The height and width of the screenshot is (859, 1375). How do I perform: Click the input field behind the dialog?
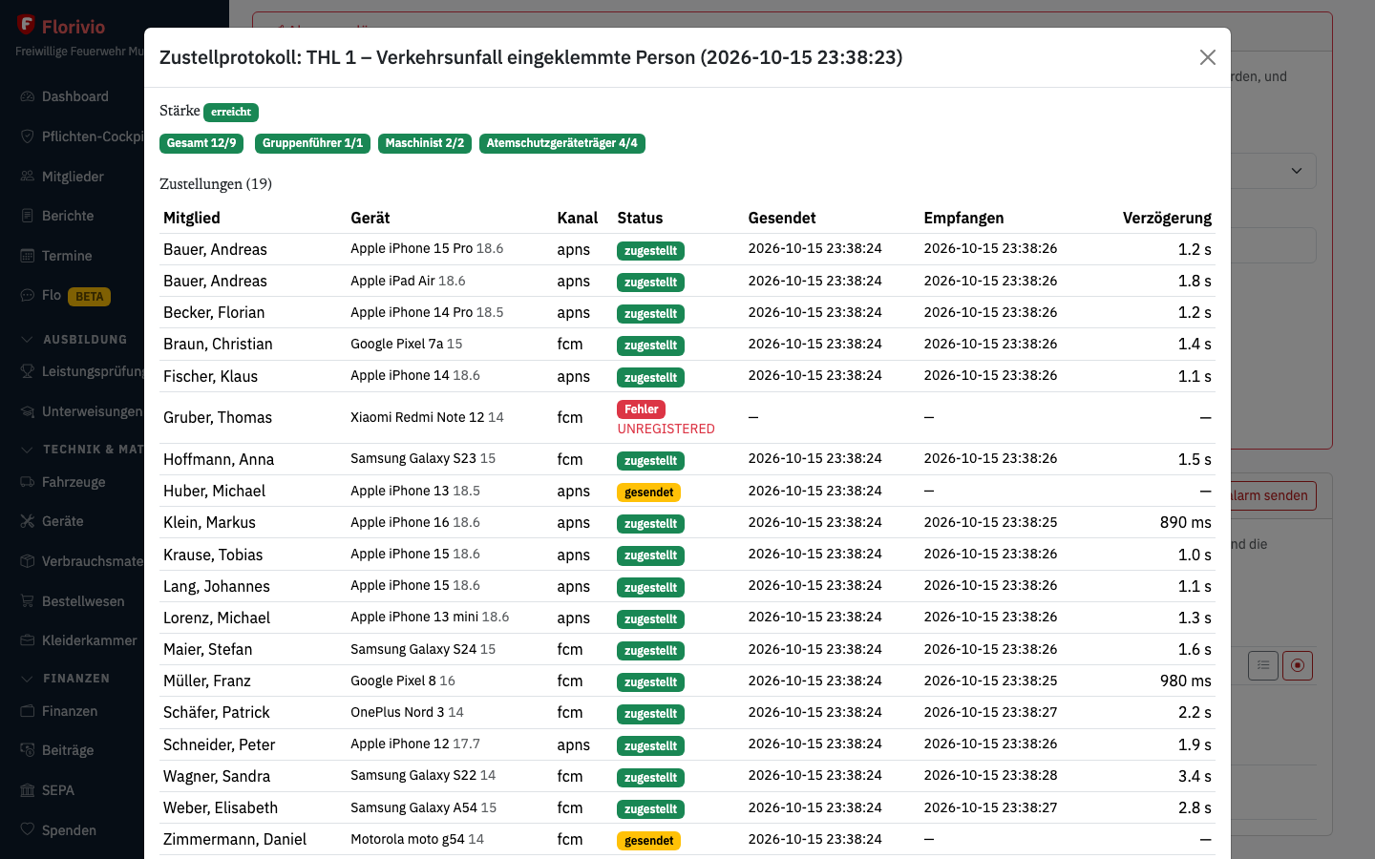[1273, 245]
